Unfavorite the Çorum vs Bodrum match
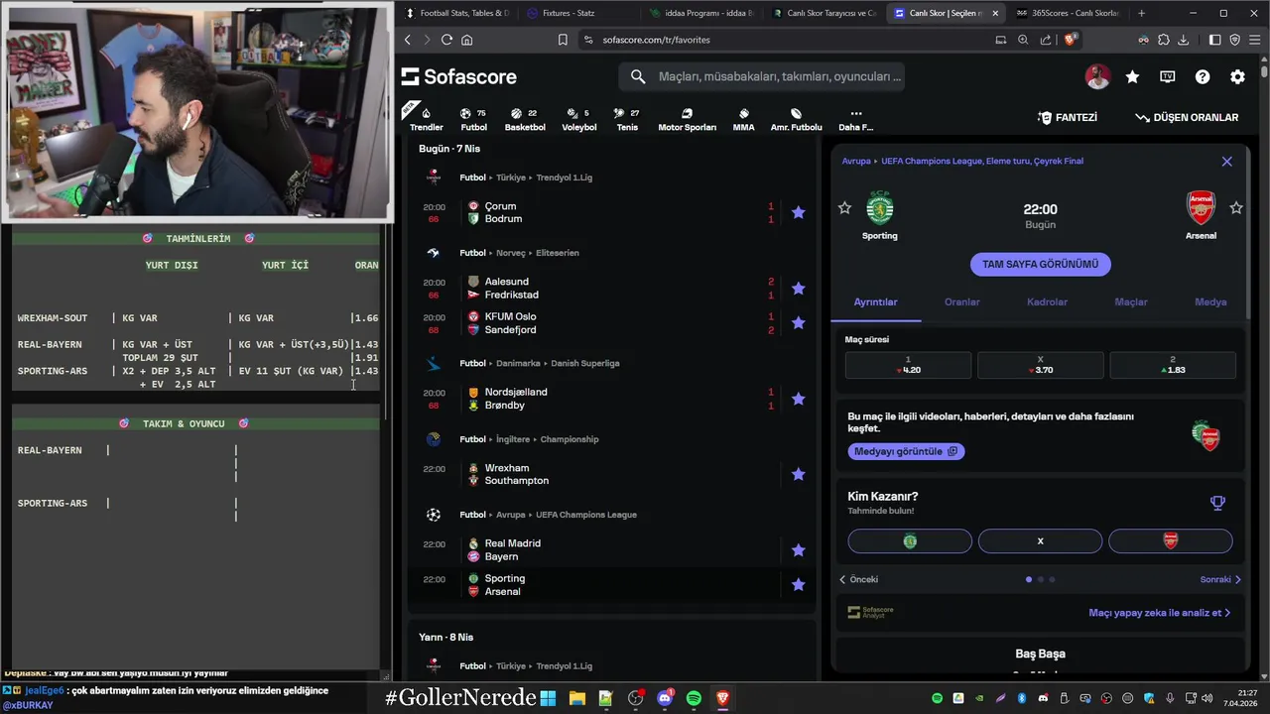 click(x=798, y=212)
